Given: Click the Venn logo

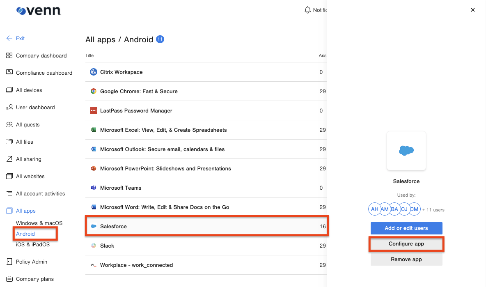Looking at the screenshot, I should tap(39, 11).
